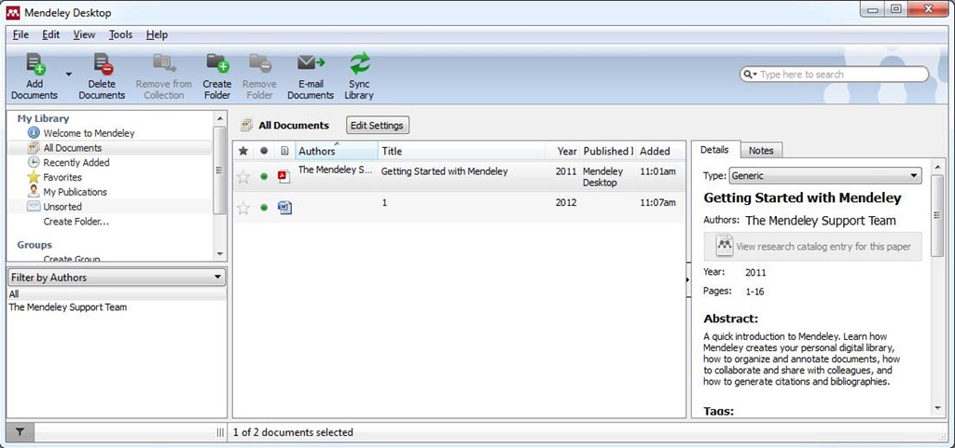Open the Add Documents dropdown arrow
Screen dimensions: 955x448
(68, 73)
